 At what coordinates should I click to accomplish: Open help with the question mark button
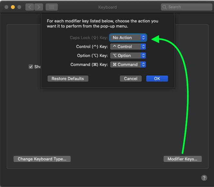[204, 178]
